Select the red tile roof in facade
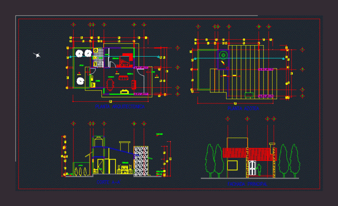The width and height of the screenshot is (338, 206). click(x=249, y=154)
